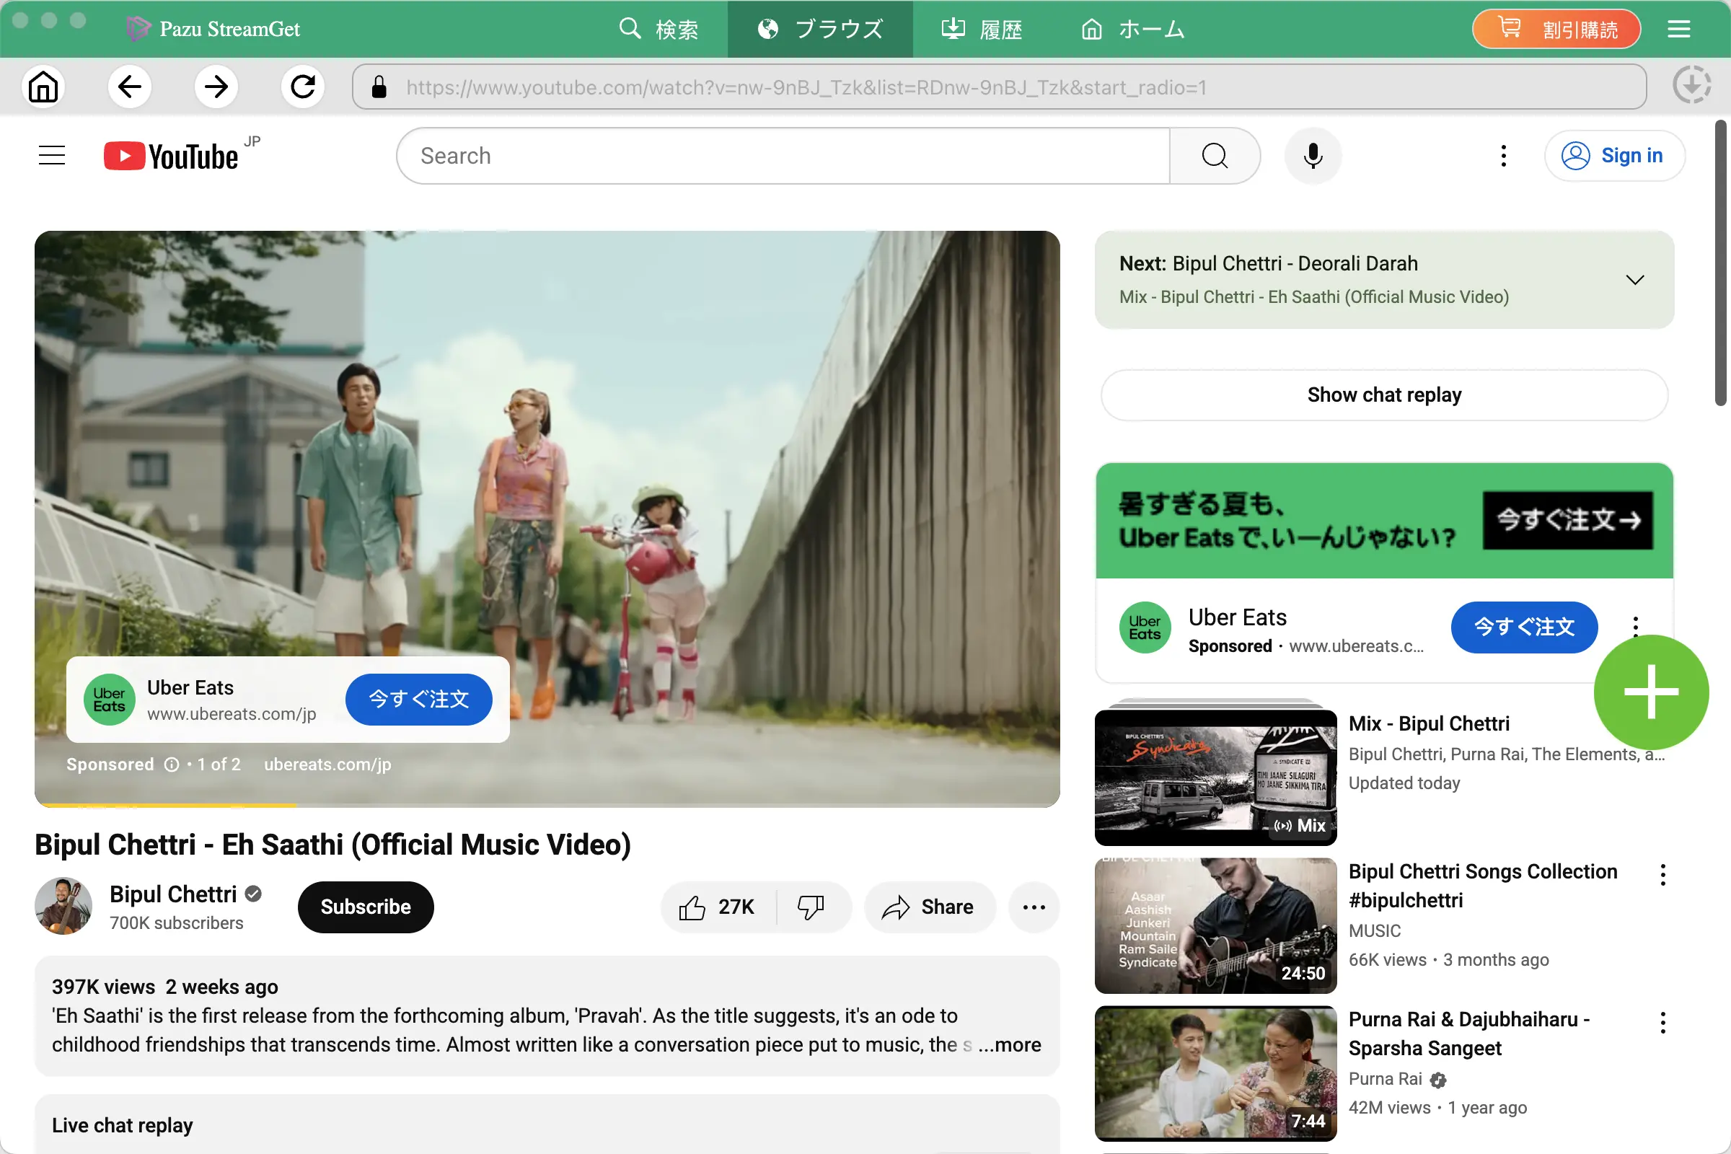Open the 履歴 history tab
This screenshot has height=1154, width=1731.
pos(982,29)
